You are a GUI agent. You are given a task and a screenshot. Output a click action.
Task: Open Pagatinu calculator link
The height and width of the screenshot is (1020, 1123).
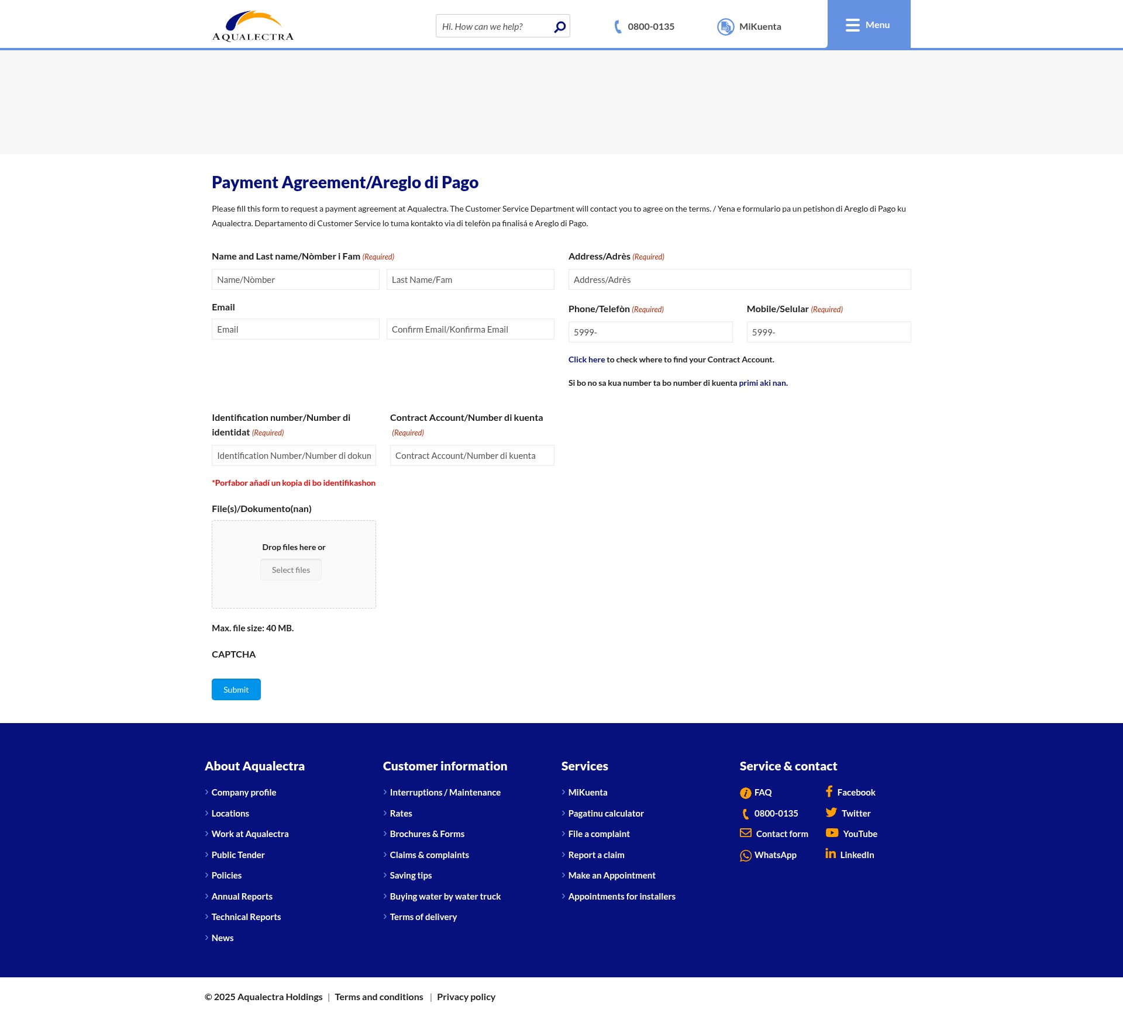click(x=606, y=814)
